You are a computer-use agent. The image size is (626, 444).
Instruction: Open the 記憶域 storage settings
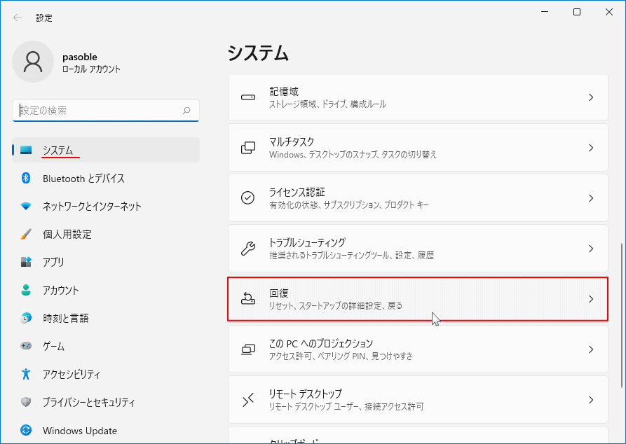click(x=418, y=97)
